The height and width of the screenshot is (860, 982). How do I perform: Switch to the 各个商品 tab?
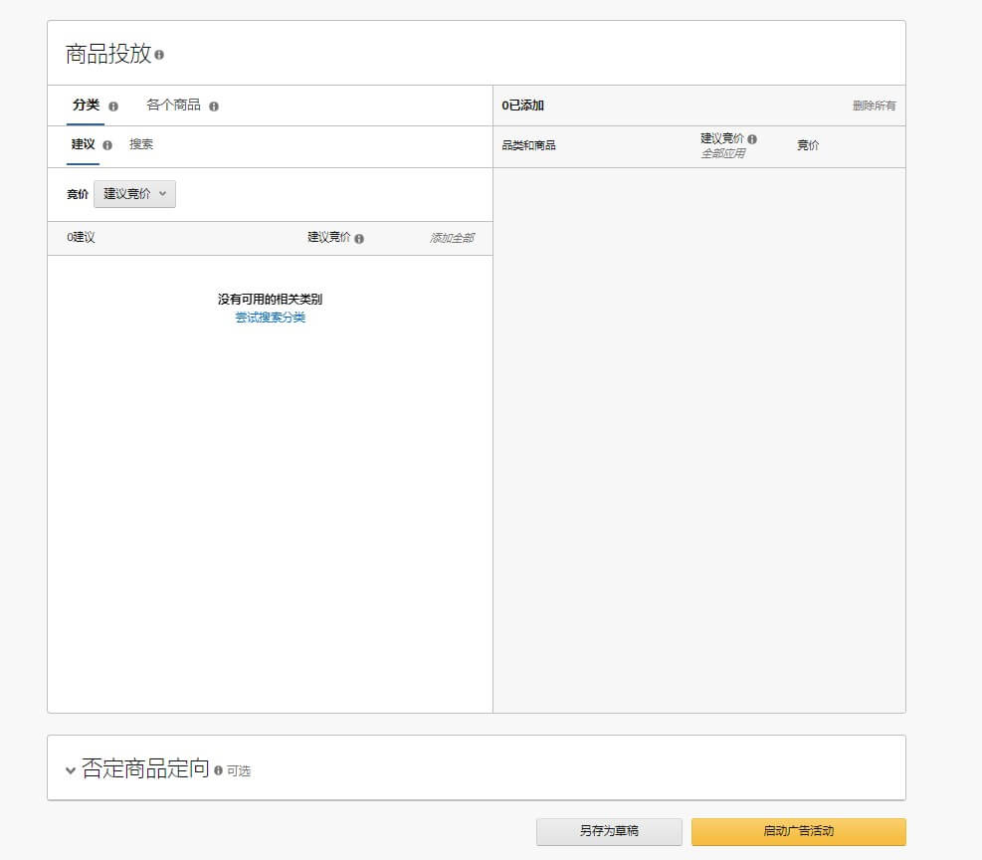pos(173,105)
